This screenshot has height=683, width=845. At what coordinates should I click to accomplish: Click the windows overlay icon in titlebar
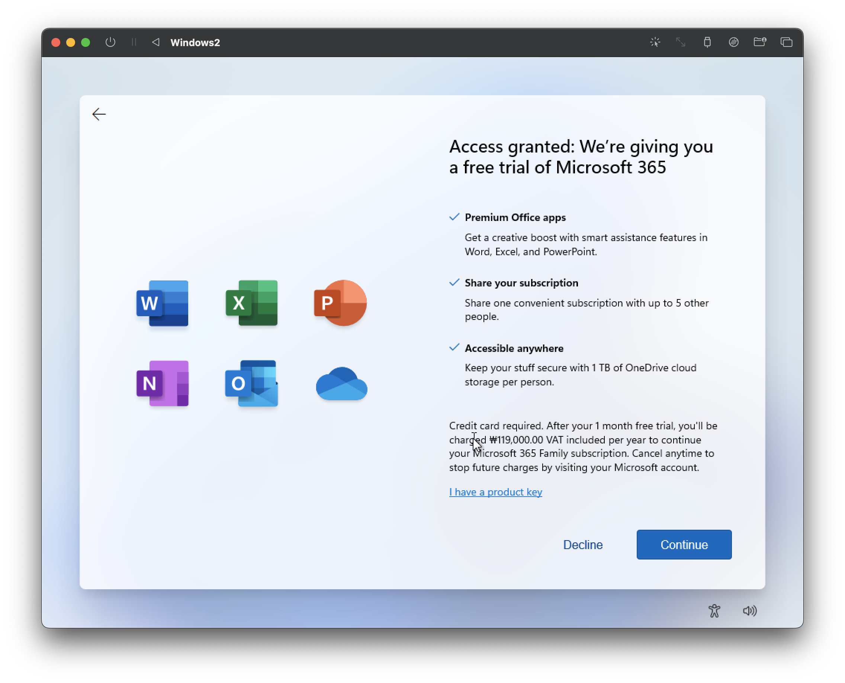786,42
